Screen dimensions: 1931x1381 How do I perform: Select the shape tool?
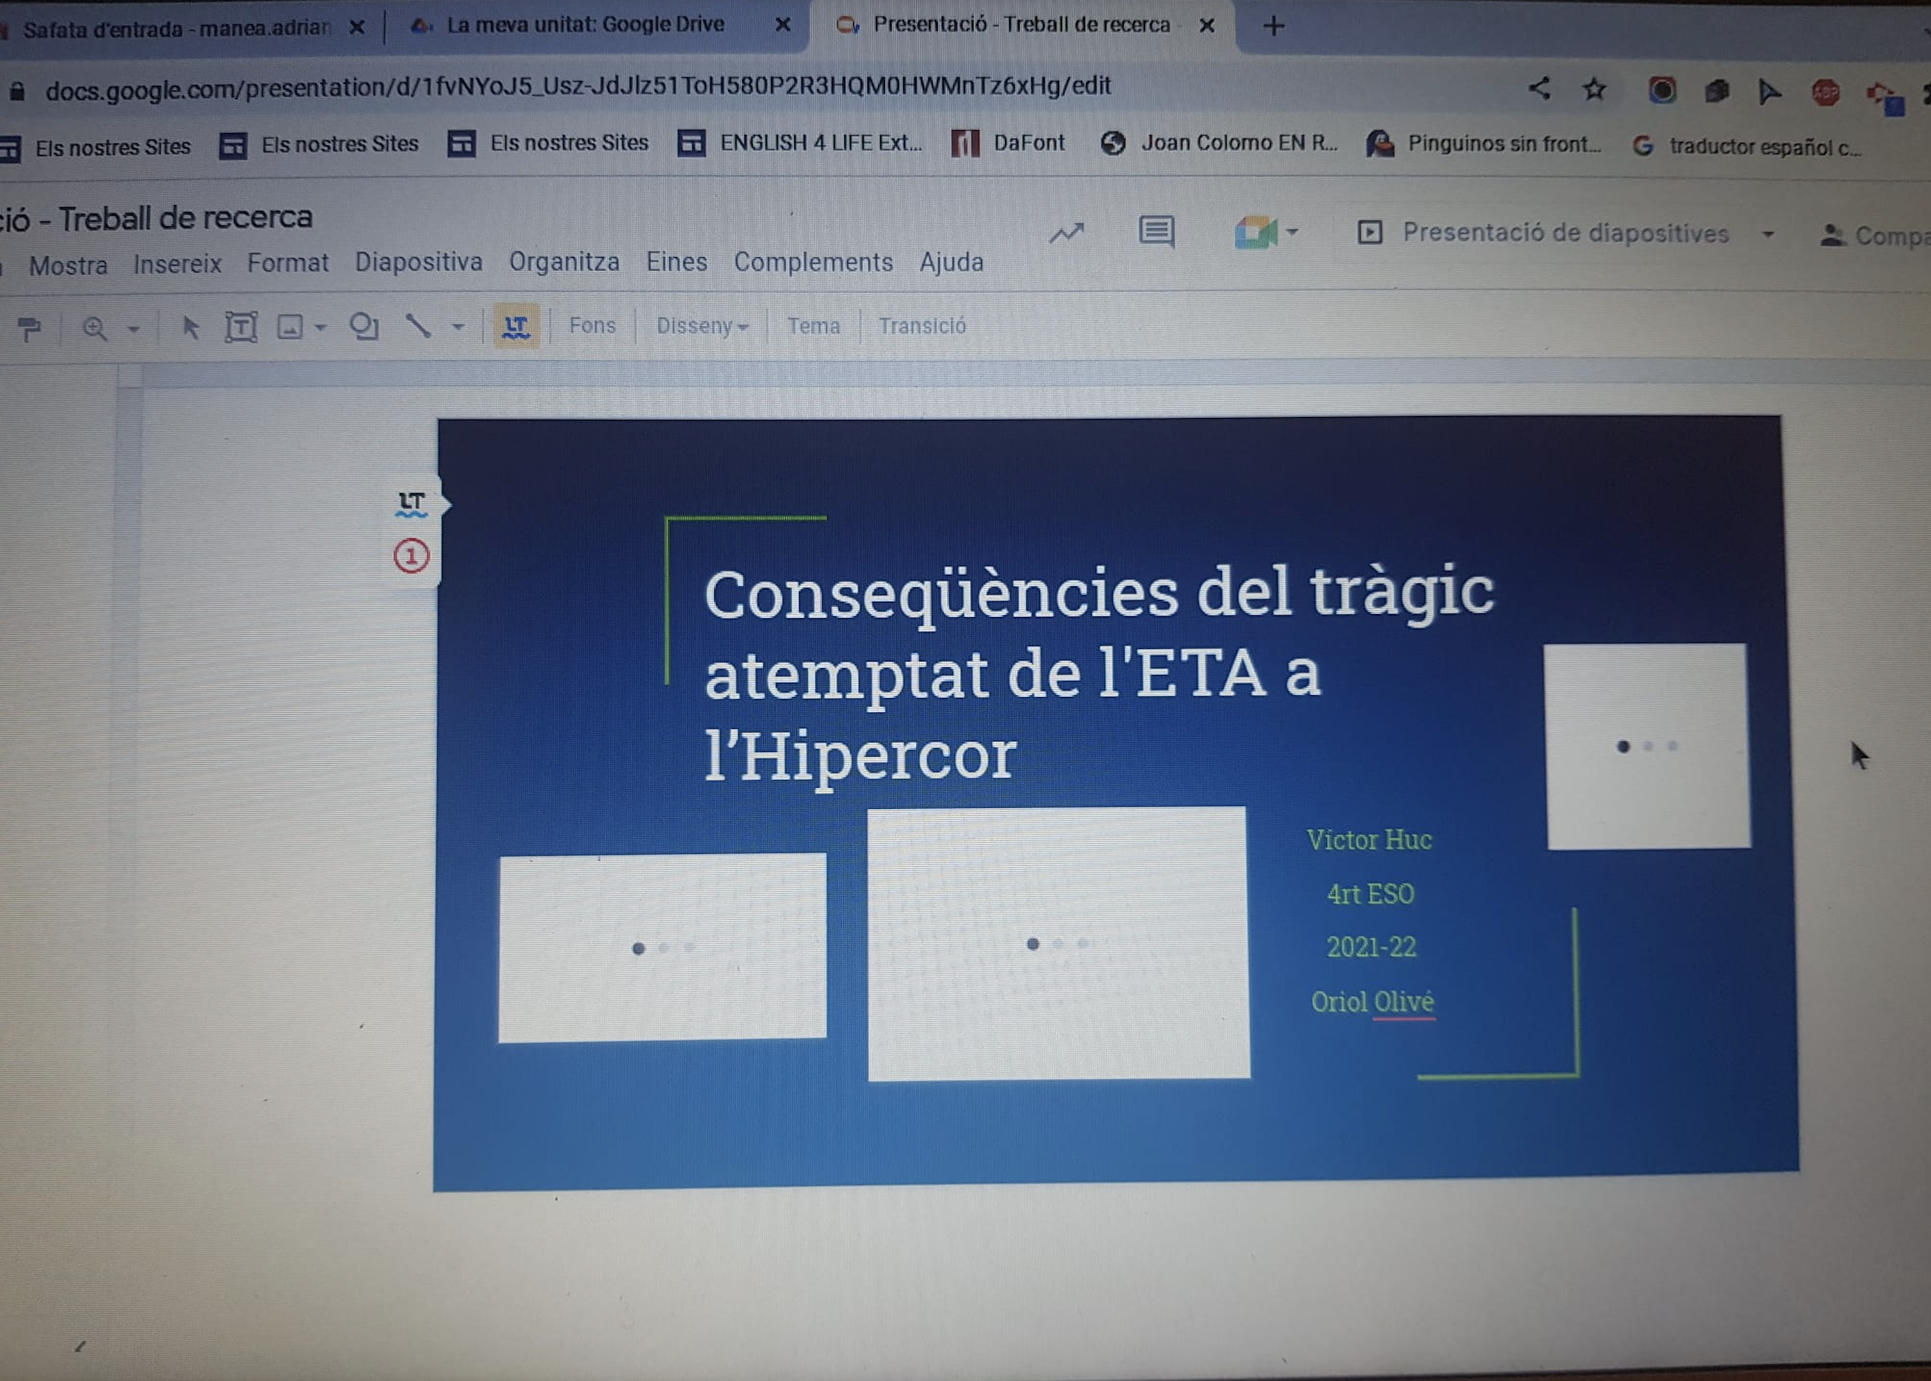pos(363,326)
